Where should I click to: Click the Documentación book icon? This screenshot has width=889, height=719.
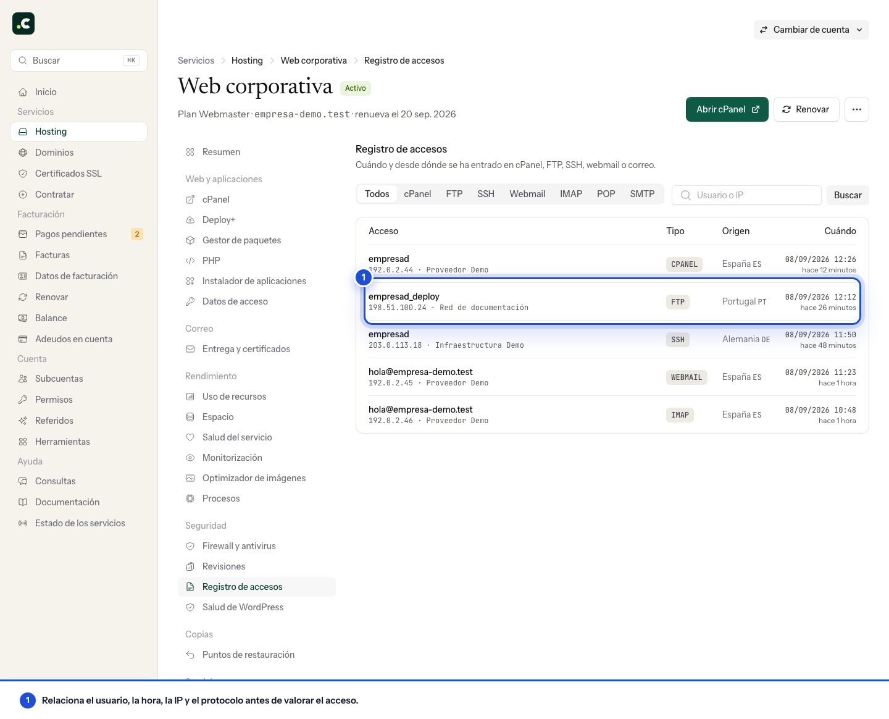23,502
